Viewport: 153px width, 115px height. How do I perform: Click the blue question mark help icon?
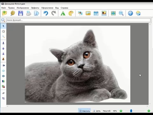(130, 13)
